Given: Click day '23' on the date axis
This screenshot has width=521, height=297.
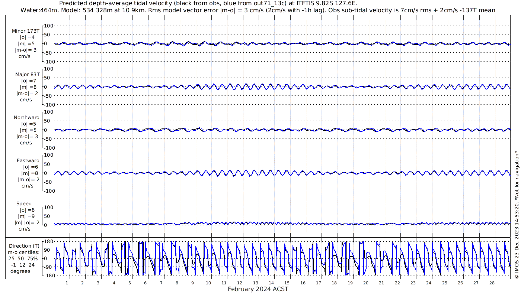Looking at the screenshot, I should [x=413, y=283].
